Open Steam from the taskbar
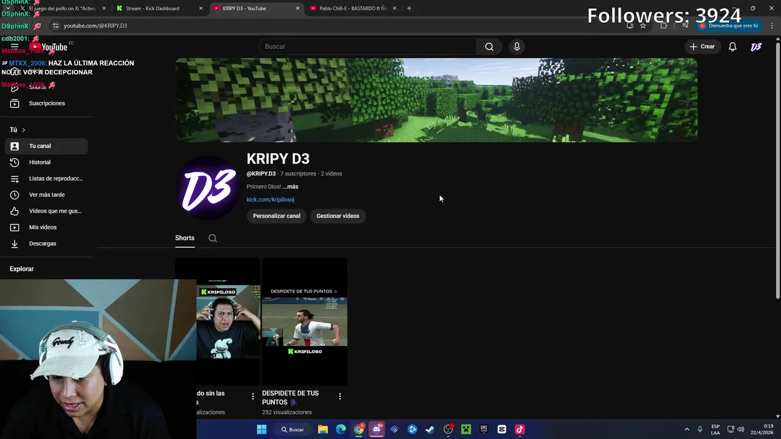 (x=430, y=429)
